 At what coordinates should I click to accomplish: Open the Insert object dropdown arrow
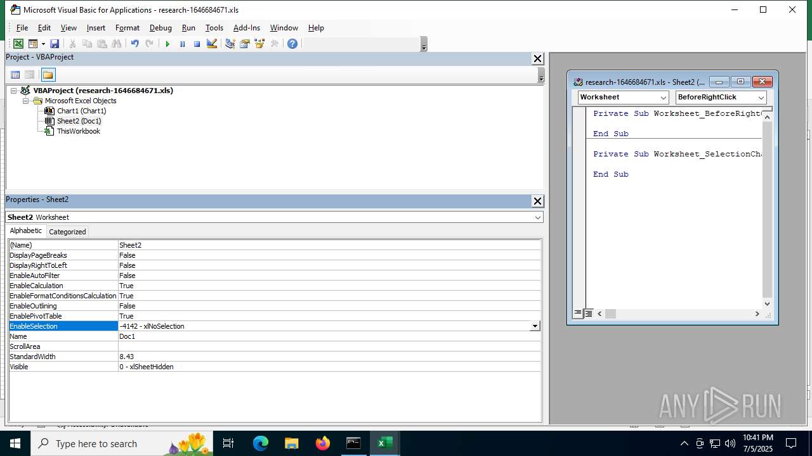[43, 44]
